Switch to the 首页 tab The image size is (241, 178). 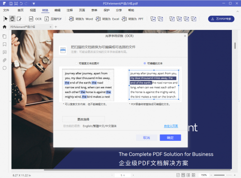tap(20, 10)
